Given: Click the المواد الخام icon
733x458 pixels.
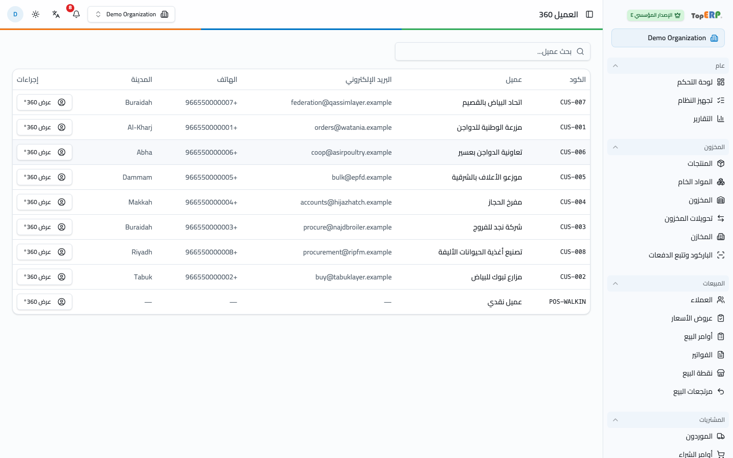Looking at the screenshot, I should click(721, 182).
